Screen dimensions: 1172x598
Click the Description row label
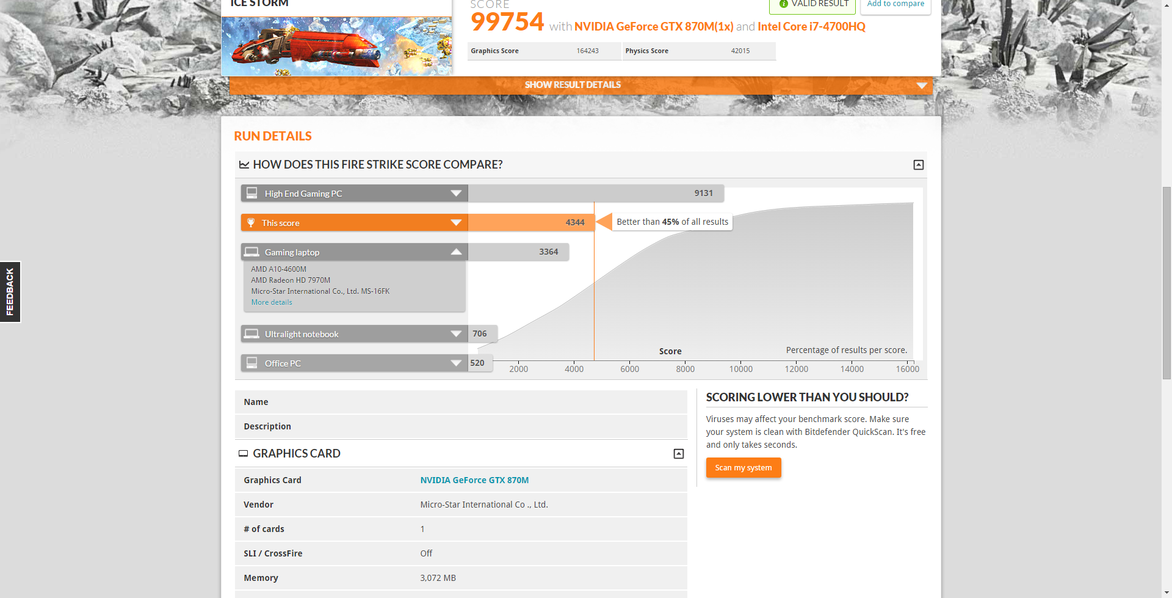click(267, 426)
